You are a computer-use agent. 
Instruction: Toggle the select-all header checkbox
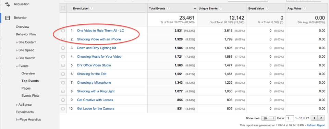63,8
